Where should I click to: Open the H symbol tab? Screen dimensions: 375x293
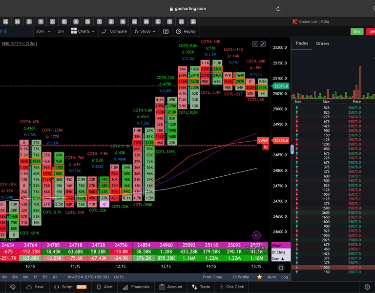click(17, 22)
